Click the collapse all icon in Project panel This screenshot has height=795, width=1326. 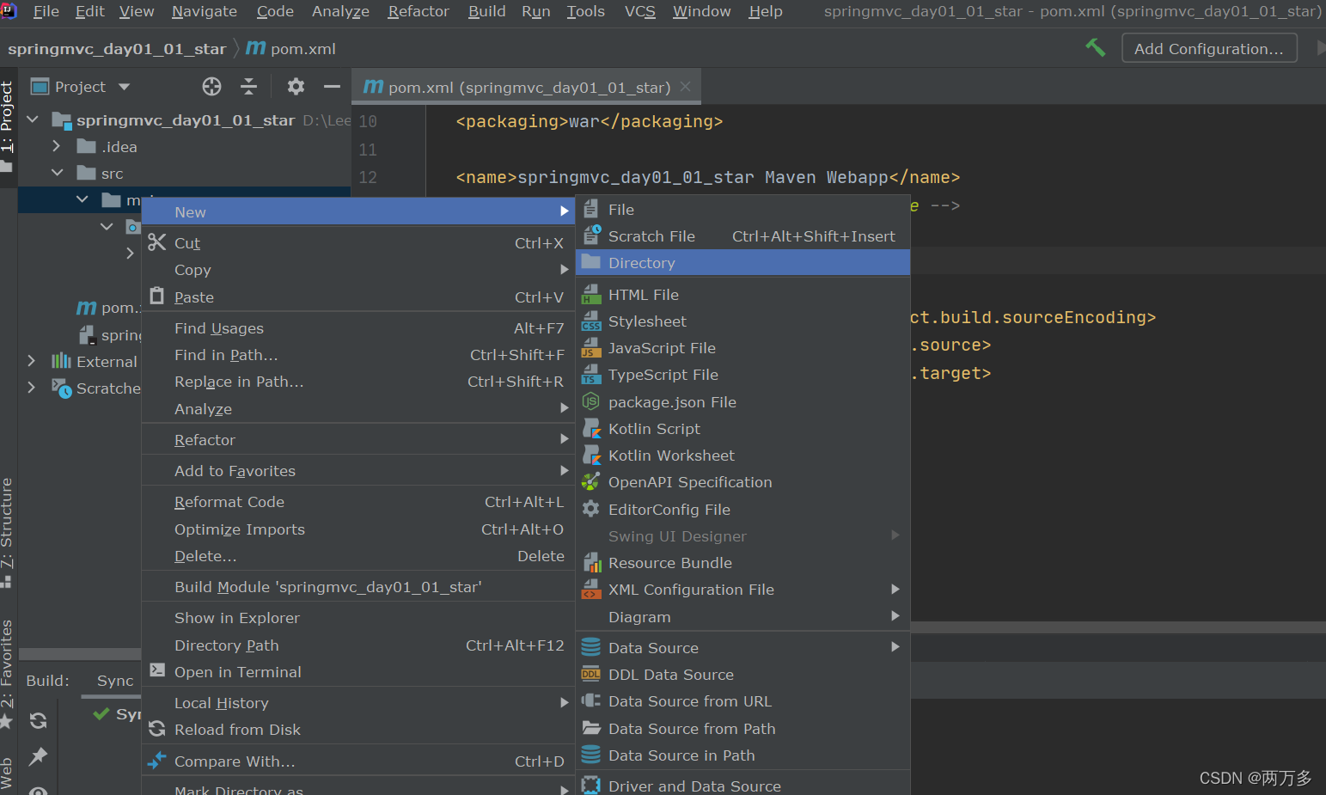tap(248, 86)
